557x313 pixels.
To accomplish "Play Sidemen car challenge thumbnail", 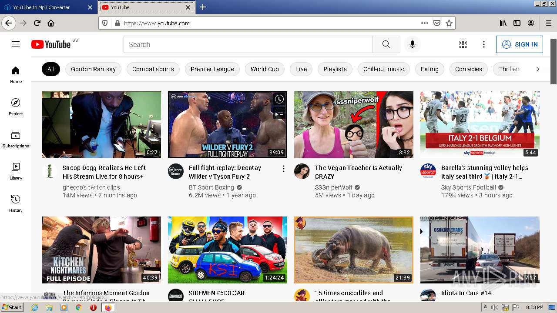I will click(x=228, y=250).
